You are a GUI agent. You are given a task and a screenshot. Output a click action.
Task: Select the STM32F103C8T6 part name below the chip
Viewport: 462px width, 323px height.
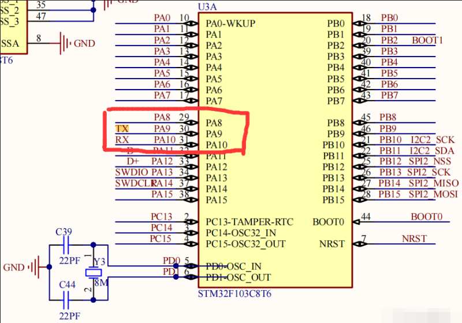tap(234, 294)
